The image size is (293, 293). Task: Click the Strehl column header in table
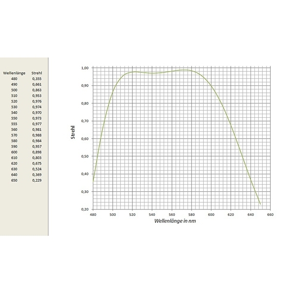click(x=37, y=73)
